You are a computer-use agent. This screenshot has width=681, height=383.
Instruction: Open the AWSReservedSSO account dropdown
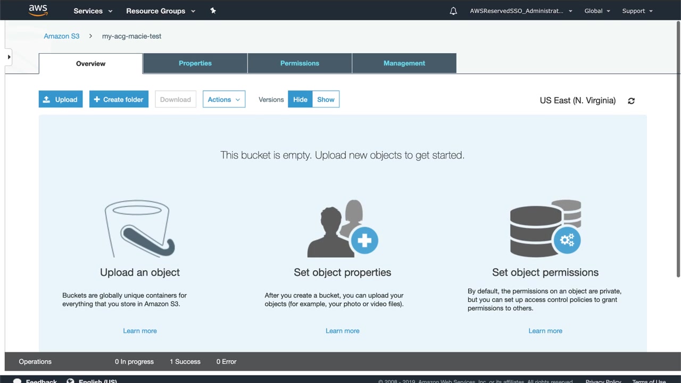point(521,11)
